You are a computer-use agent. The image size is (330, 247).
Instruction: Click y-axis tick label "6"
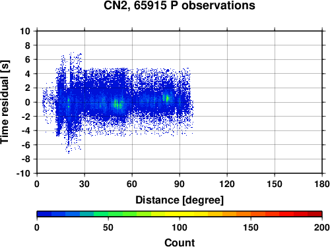pos(28,59)
